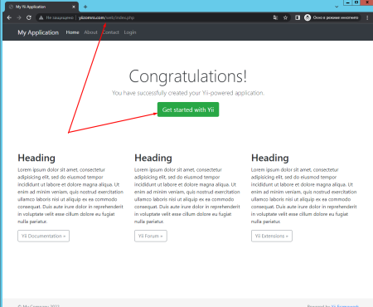Viewport: 373px width, 307px height.
Task: Click the My Application brand link
Action: 38,32
